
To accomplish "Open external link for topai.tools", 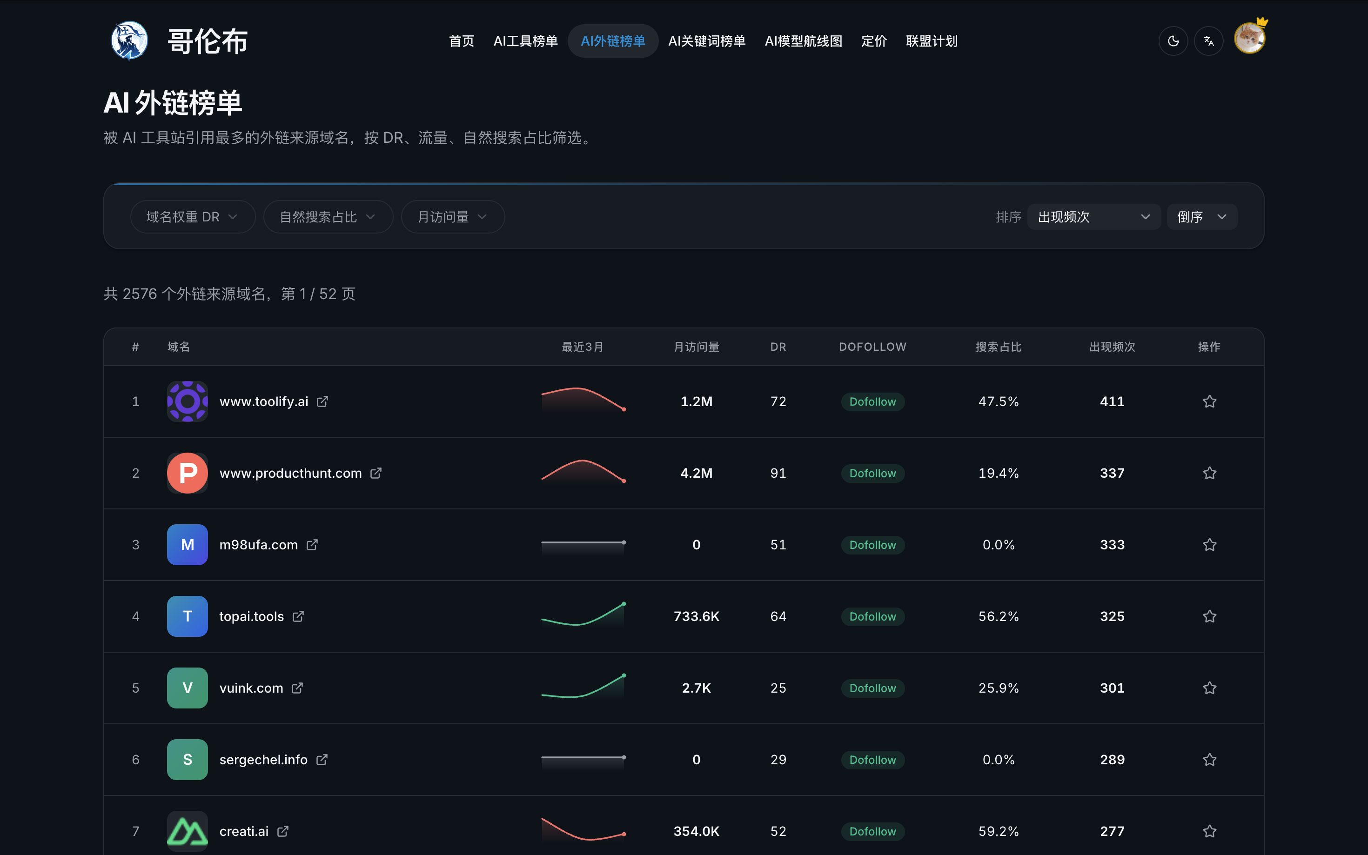I will (x=298, y=616).
